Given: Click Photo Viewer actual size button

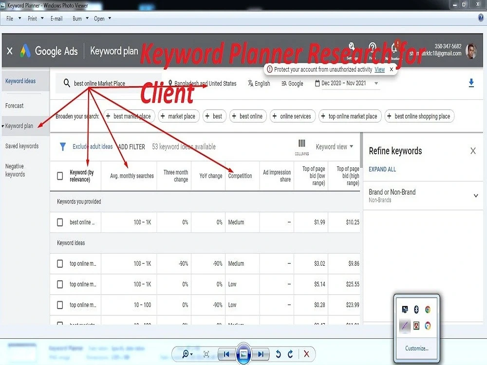Looking at the screenshot, I should click(x=206, y=354).
